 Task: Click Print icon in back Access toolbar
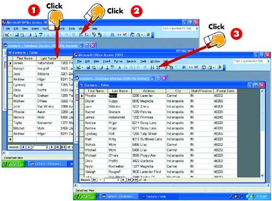tap(29, 34)
